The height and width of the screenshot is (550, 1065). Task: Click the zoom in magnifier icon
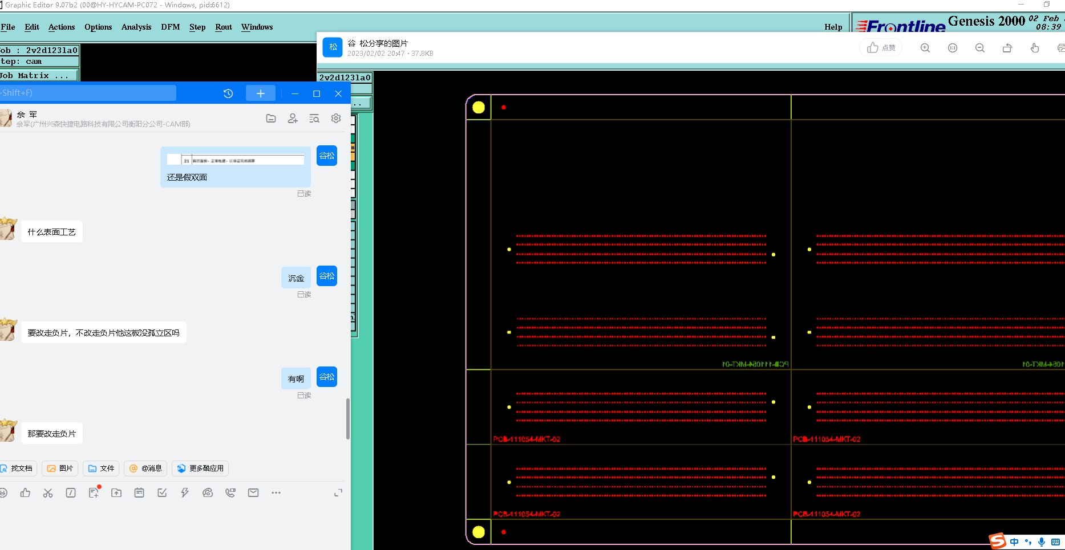pyautogui.click(x=925, y=48)
